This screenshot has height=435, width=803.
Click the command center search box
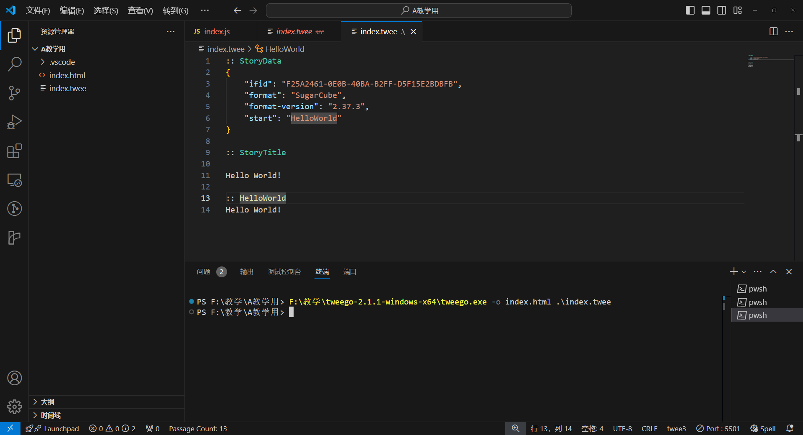tap(419, 10)
